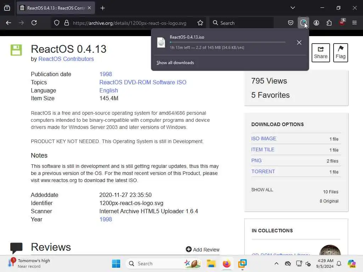Download the ITEM TILE option
The width and height of the screenshot is (363, 272).
(263, 150)
